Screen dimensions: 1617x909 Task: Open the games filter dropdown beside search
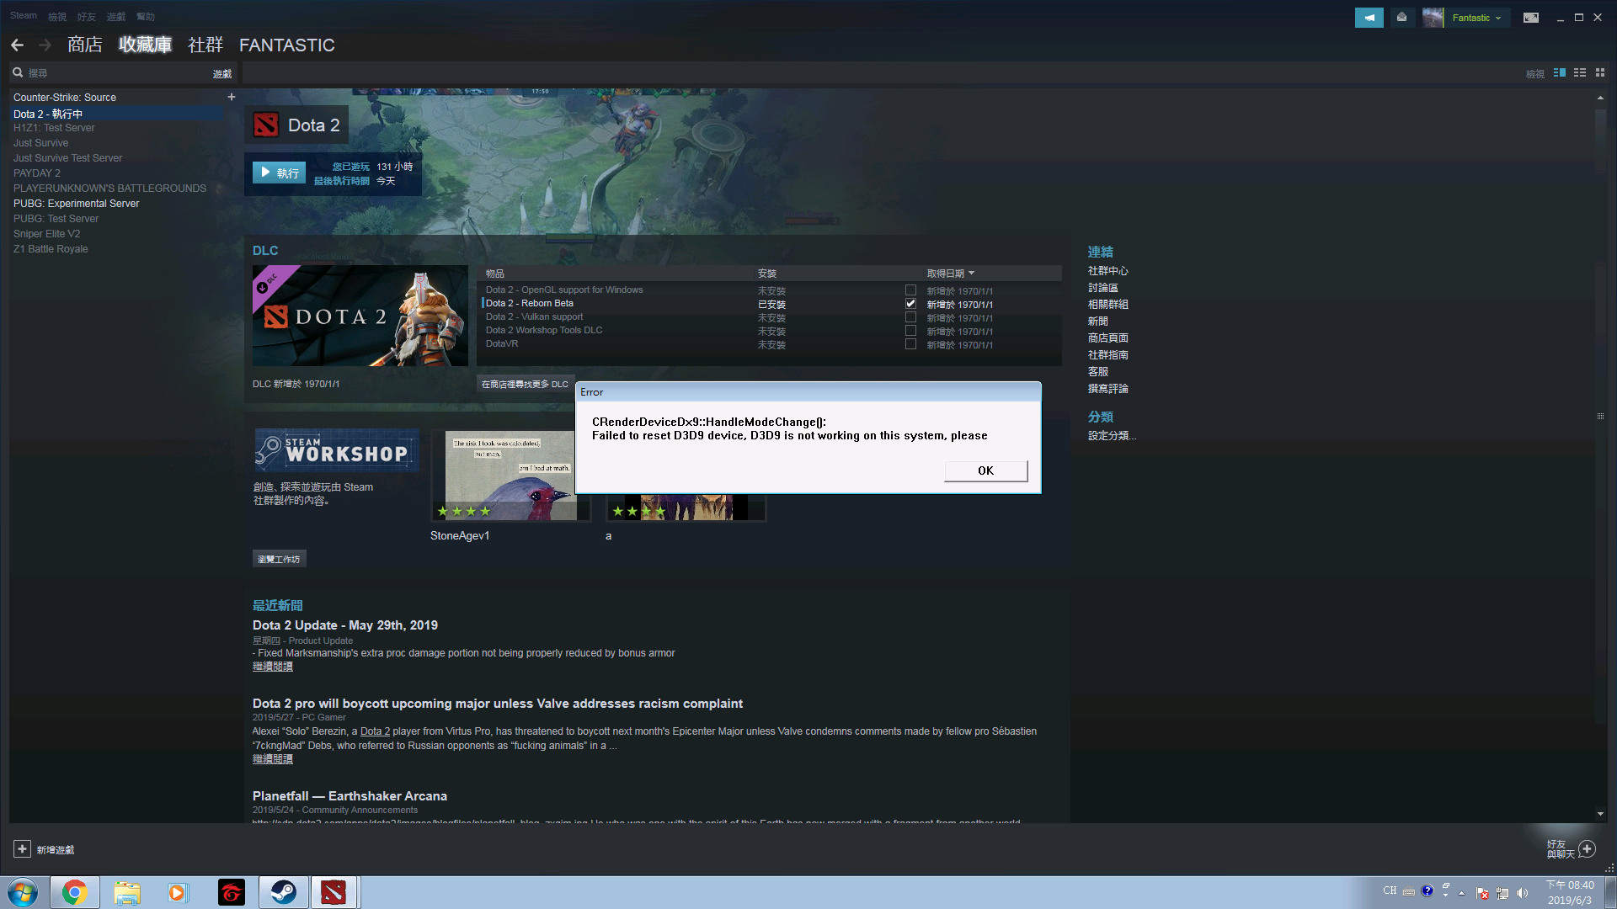point(222,74)
